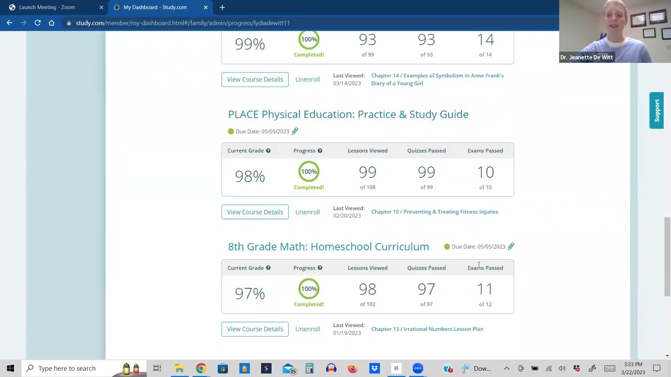Open the 8th Grade Math Homeschool Curriculum title
This screenshot has width=671, height=377.
(x=328, y=247)
